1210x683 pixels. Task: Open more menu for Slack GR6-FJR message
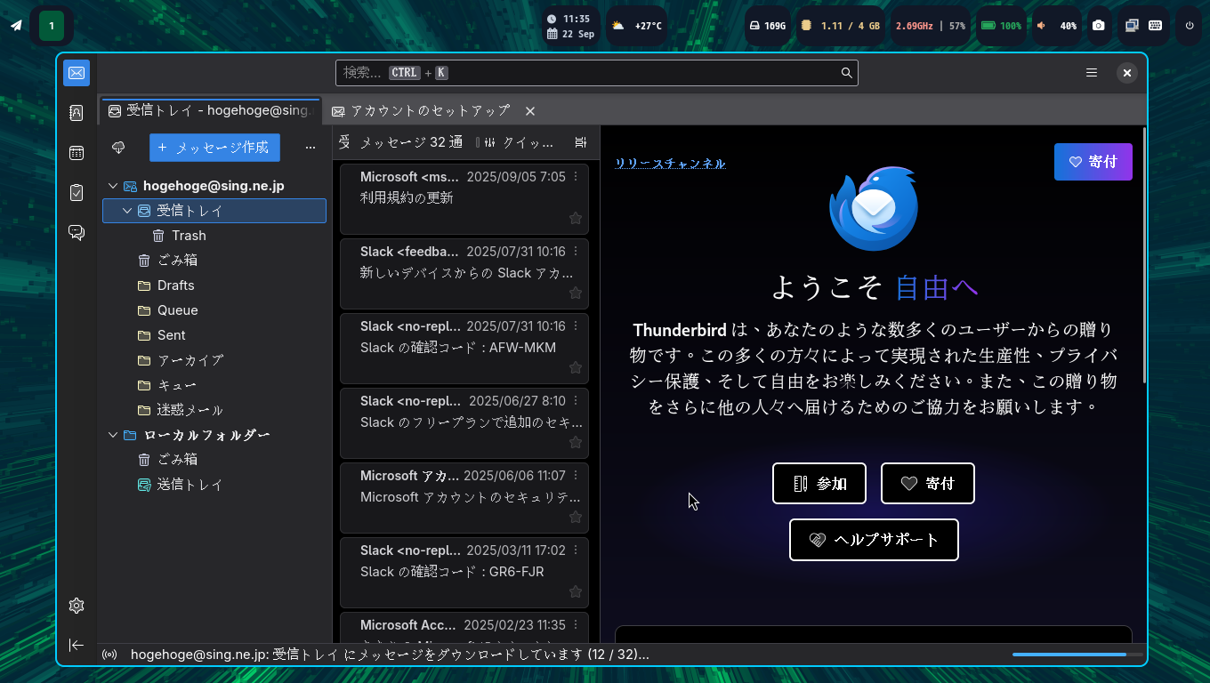(576, 550)
